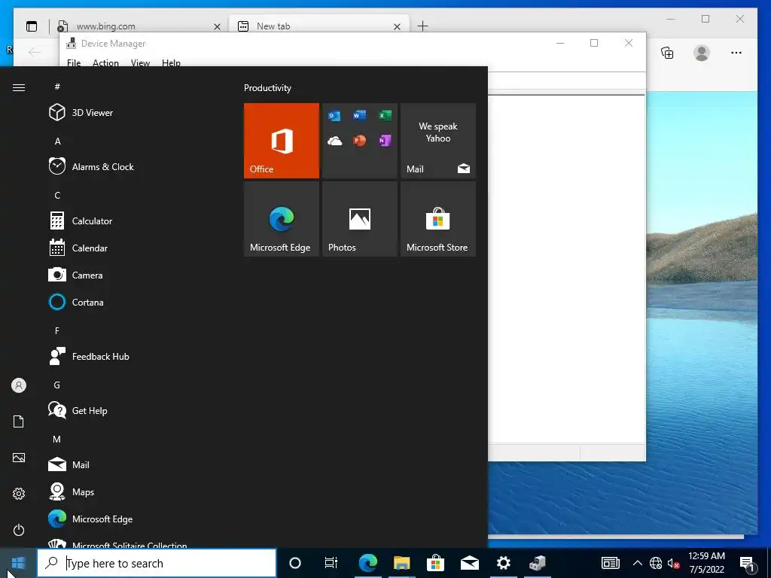This screenshot has width=771, height=578.
Task: Click the M section letter header
Action: pos(57,439)
